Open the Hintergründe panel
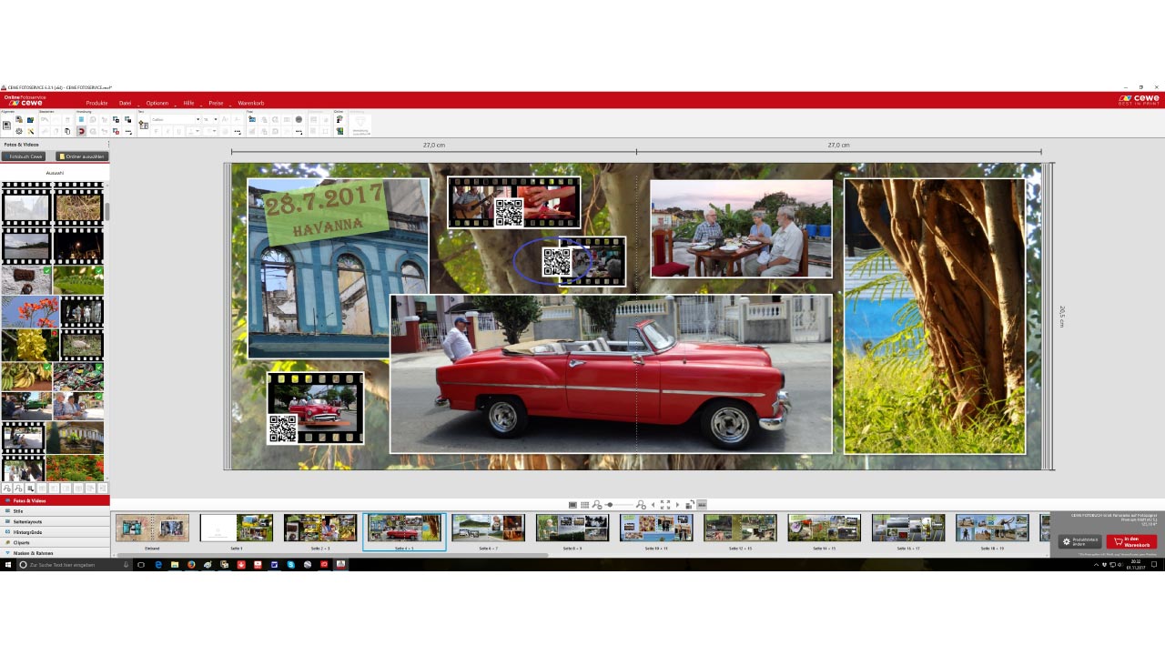This screenshot has height=655, width=1165. click(x=27, y=532)
